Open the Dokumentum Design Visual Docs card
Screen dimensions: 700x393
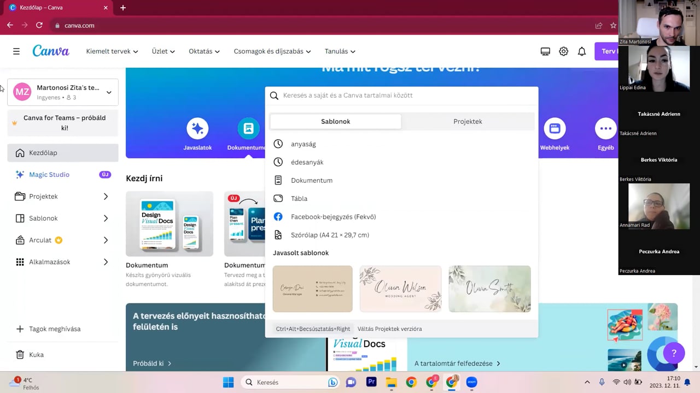(170, 224)
